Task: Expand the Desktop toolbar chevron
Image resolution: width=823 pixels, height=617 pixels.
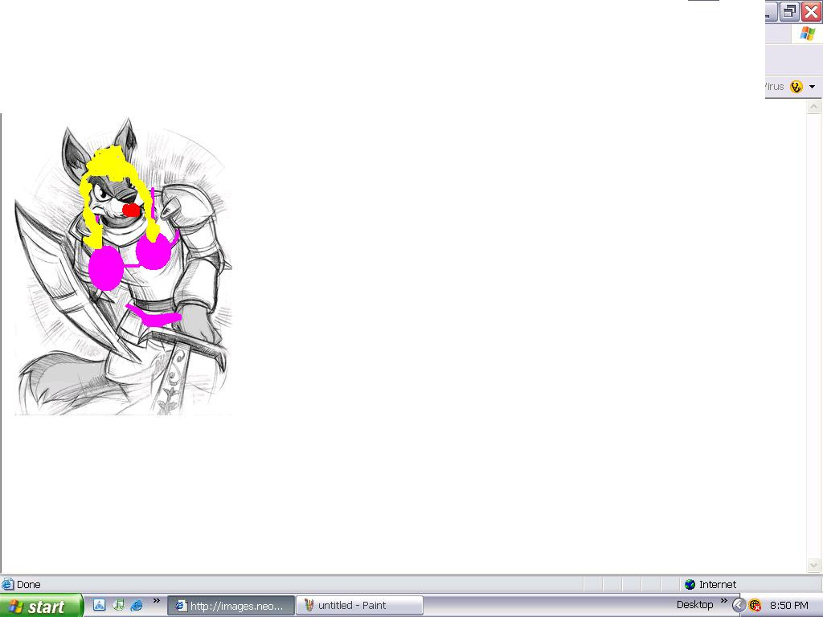Action: 724,601
